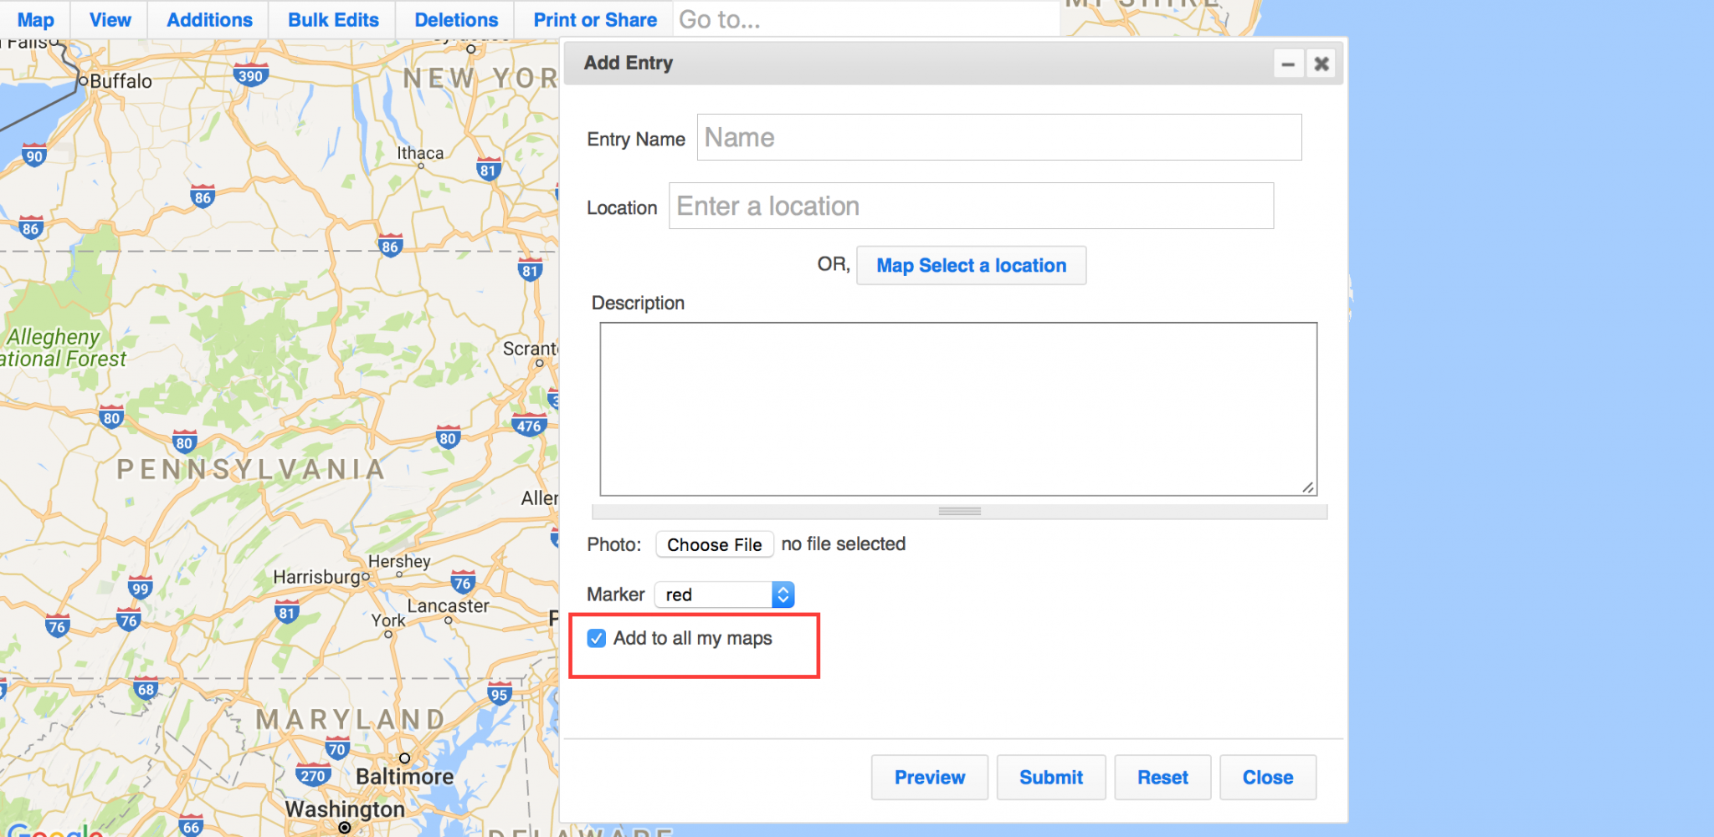Open the Deletions menu
This screenshot has height=837, width=1714.
point(456,20)
